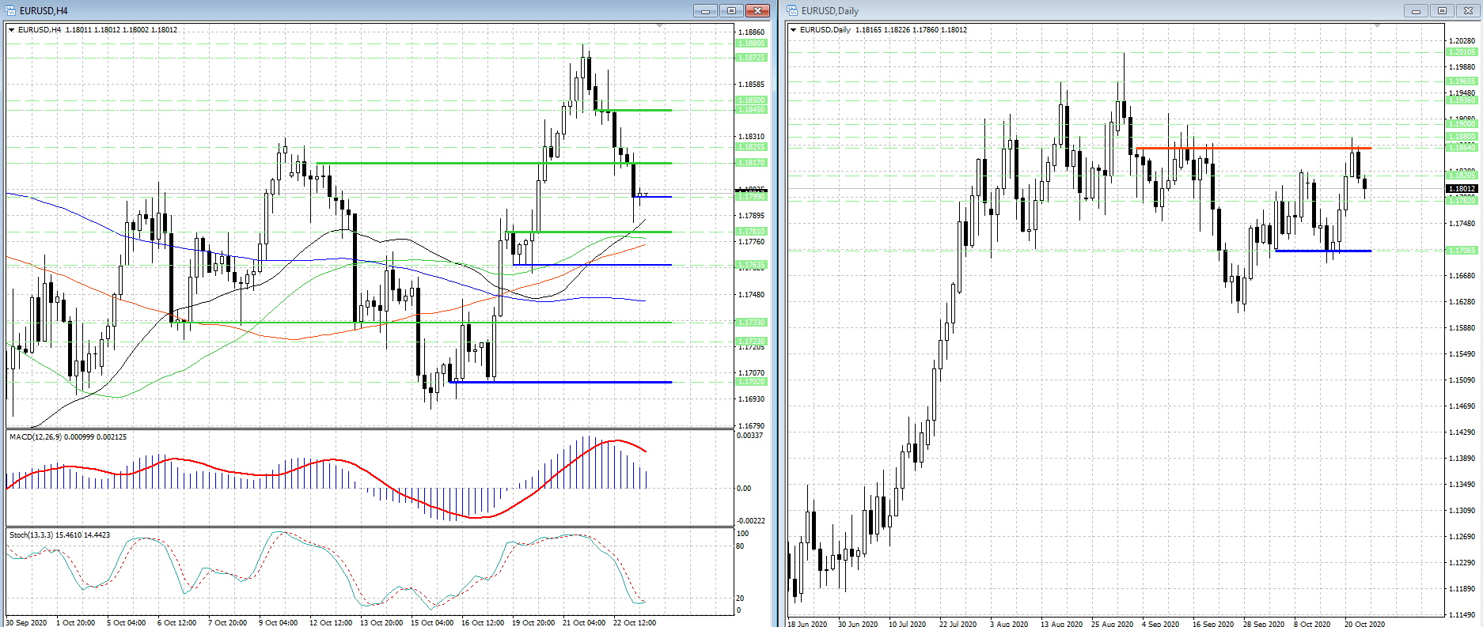Click the EURUSD,H4 quote text in chart header

pos(97,30)
